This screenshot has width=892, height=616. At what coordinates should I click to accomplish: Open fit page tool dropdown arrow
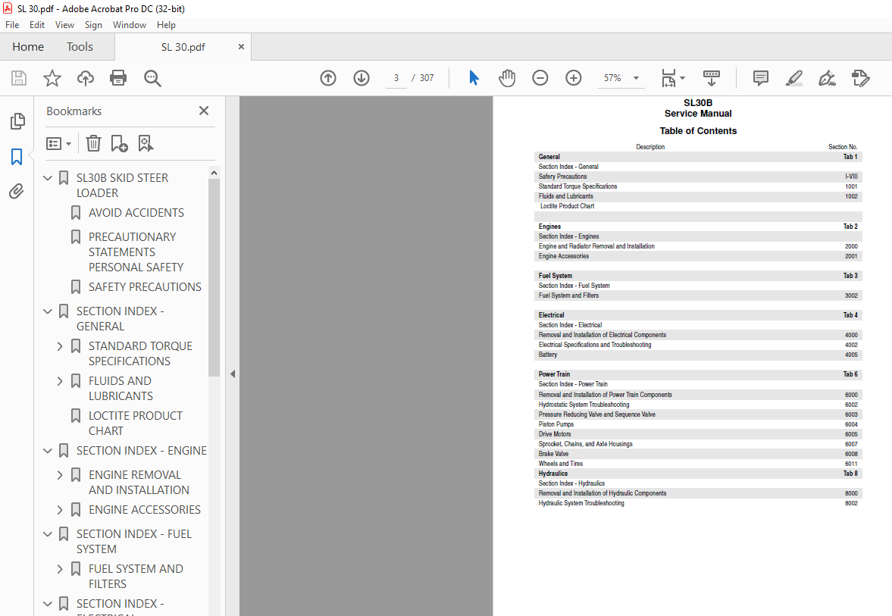(x=683, y=78)
